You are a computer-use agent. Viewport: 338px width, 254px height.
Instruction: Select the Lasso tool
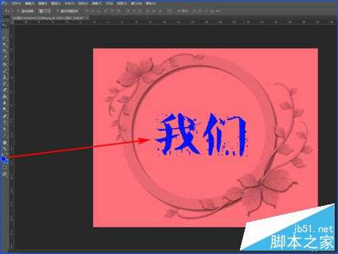point(5,37)
